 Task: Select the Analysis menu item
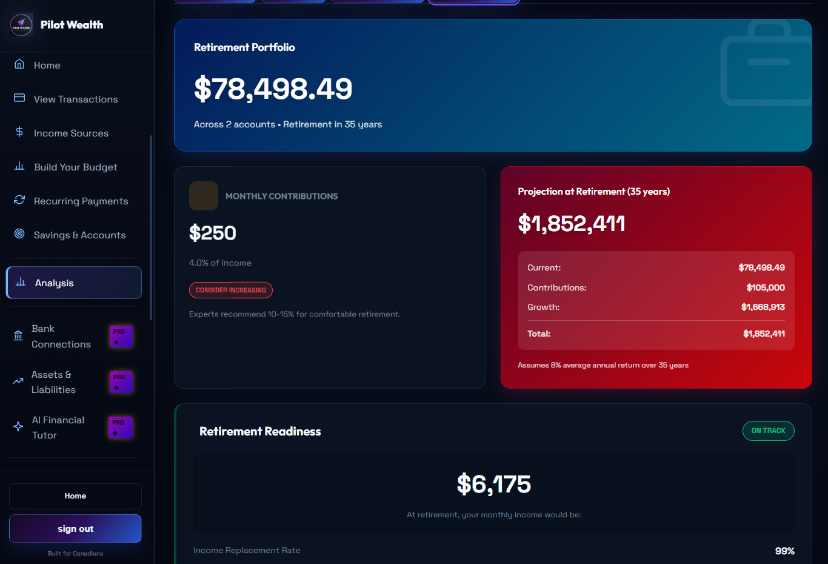coord(74,283)
